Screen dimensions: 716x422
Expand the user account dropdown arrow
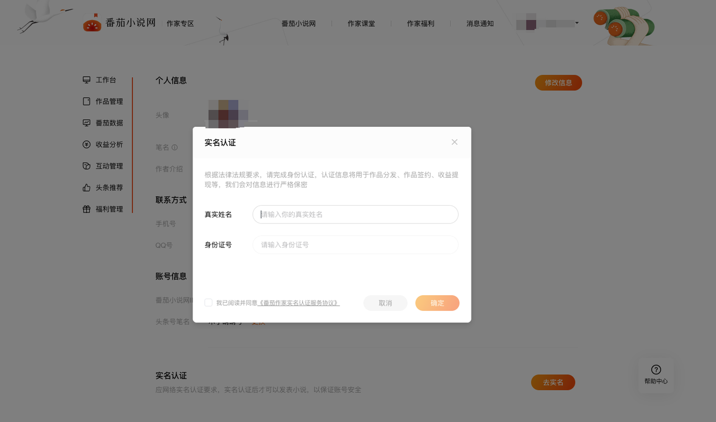tap(577, 23)
